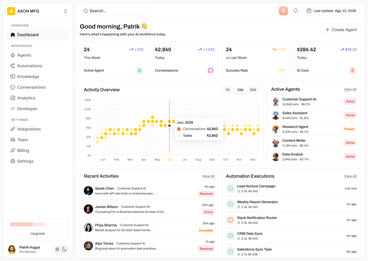This screenshot has height=261, width=368.
Task: Open Patrik Hugya profile avatar
Action: pos(12,249)
